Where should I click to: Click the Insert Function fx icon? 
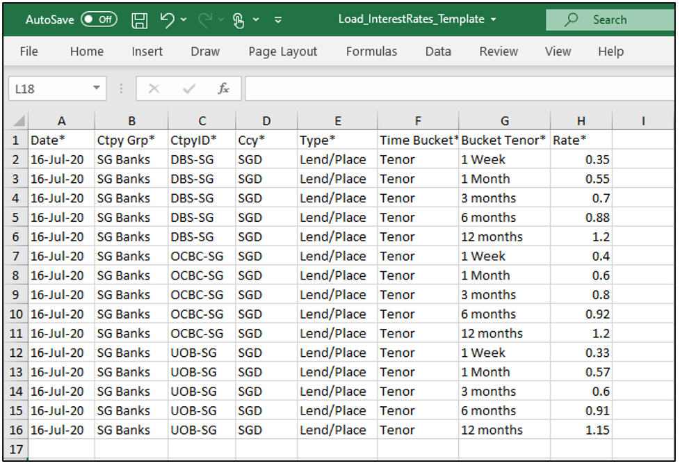coord(224,89)
